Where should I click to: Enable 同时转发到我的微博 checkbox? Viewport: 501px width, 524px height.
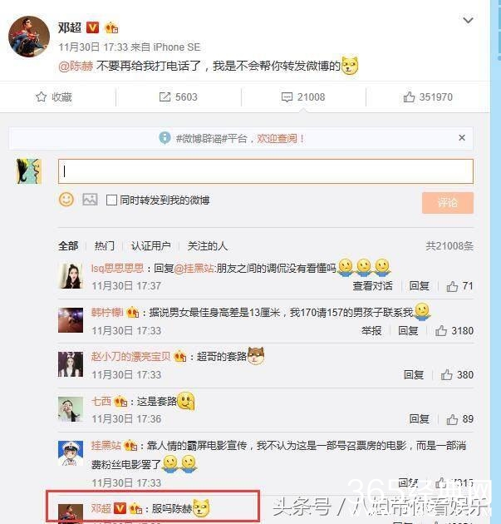tap(111, 200)
